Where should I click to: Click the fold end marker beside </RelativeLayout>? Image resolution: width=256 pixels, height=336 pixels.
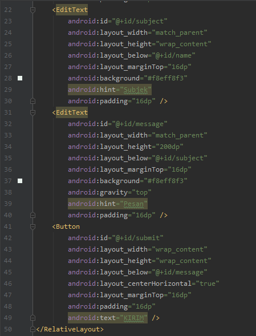(32, 329)
